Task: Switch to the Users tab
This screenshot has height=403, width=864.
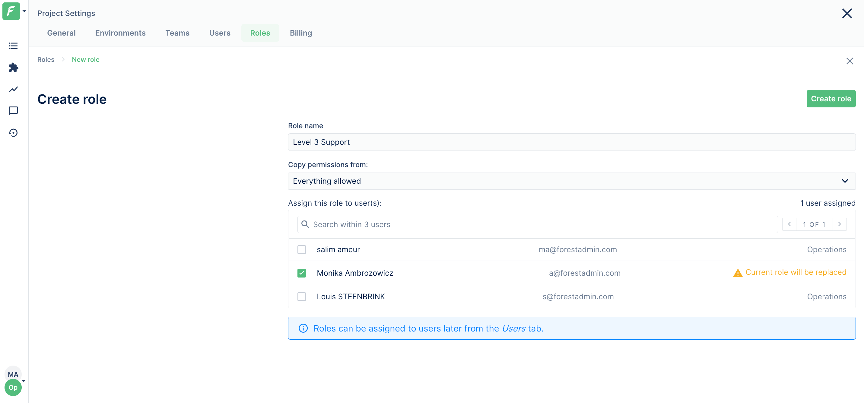Action: coord(220,33)
